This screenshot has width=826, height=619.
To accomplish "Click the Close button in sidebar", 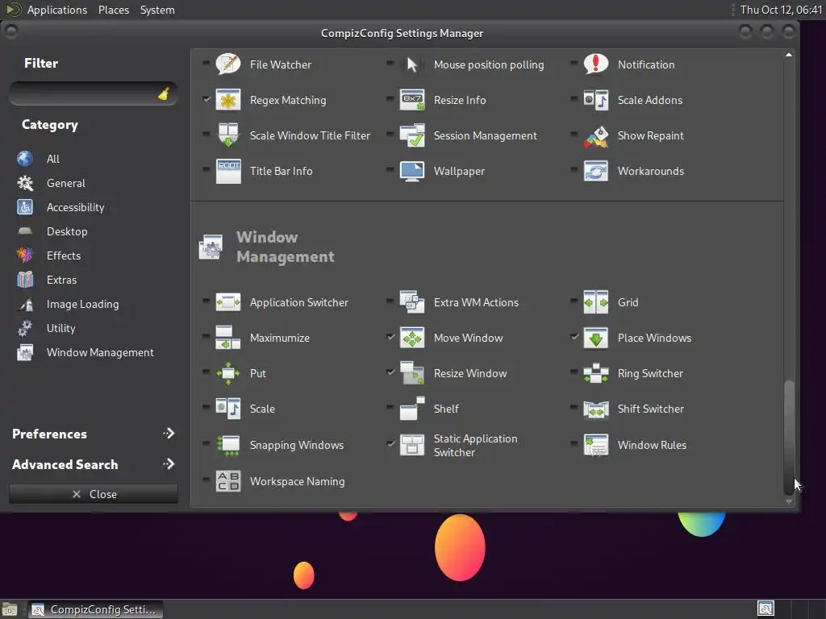I will pos(94,494).
